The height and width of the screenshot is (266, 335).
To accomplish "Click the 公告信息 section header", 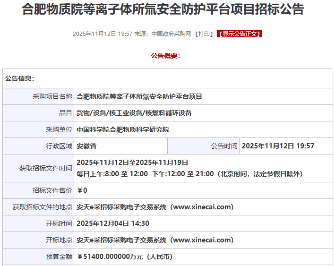I will click(20, 78).
